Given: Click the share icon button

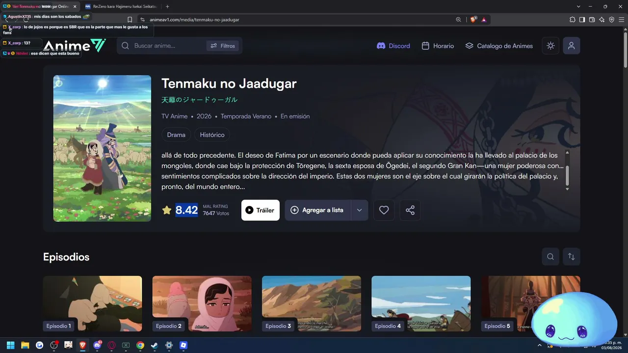Looking at the screenshot, I should 410,210.
